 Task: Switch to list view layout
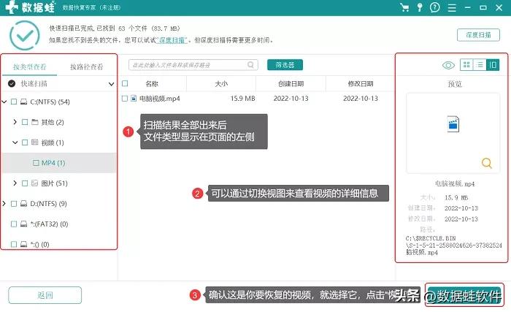click(x=480, y=65)
